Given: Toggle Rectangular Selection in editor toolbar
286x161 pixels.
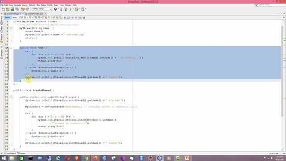Looking at the screenshot, I should pyautogui.click(x=50, y=17).
